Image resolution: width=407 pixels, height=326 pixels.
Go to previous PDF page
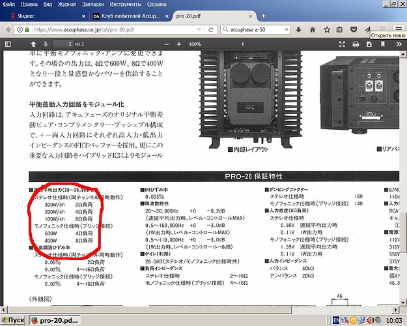pyautogui.click(x=33, y=44)
